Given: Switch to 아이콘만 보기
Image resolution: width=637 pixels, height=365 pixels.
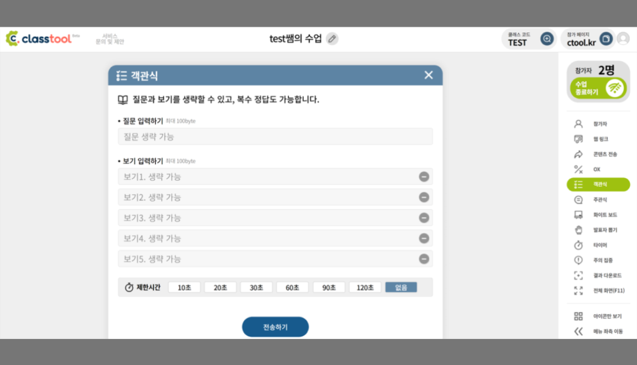Looking at the screenshot, I should click(x=598, y=316).
